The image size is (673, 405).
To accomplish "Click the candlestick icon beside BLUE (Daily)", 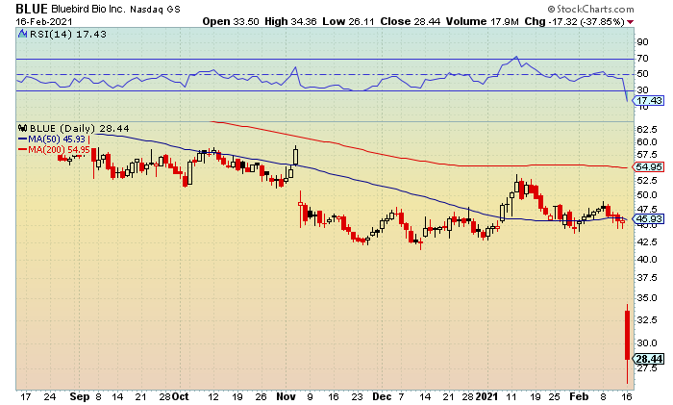I will coord(23,128).
